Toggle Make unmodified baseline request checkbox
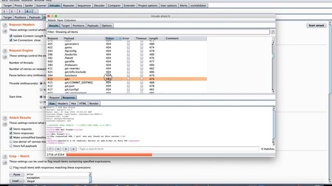The image size is (332, 186). tap(11, 137)
